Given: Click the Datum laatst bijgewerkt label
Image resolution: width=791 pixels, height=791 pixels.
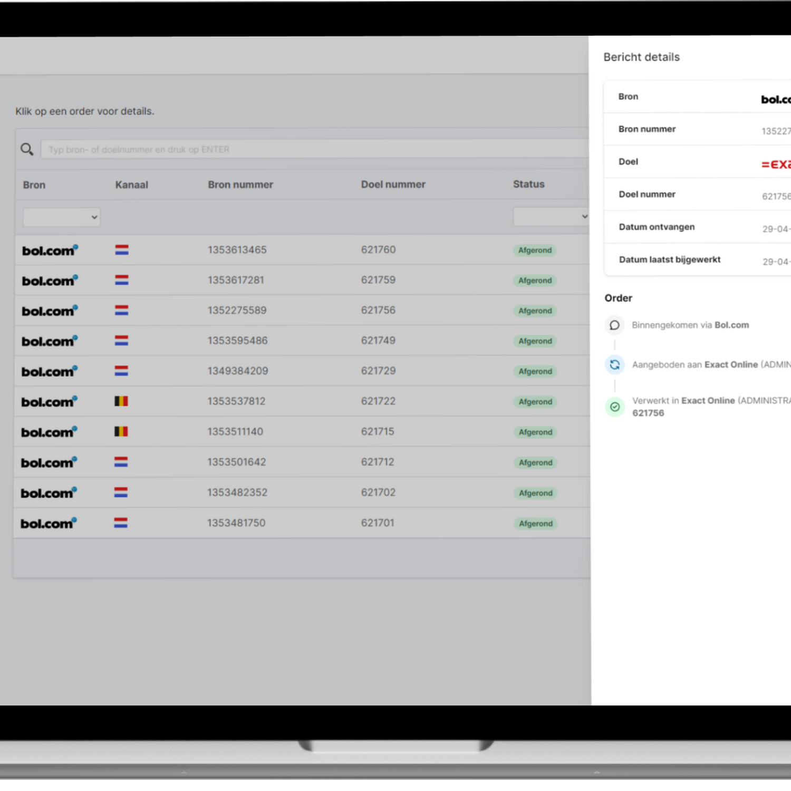Looking at the screenshot, I should coord(670,259).
